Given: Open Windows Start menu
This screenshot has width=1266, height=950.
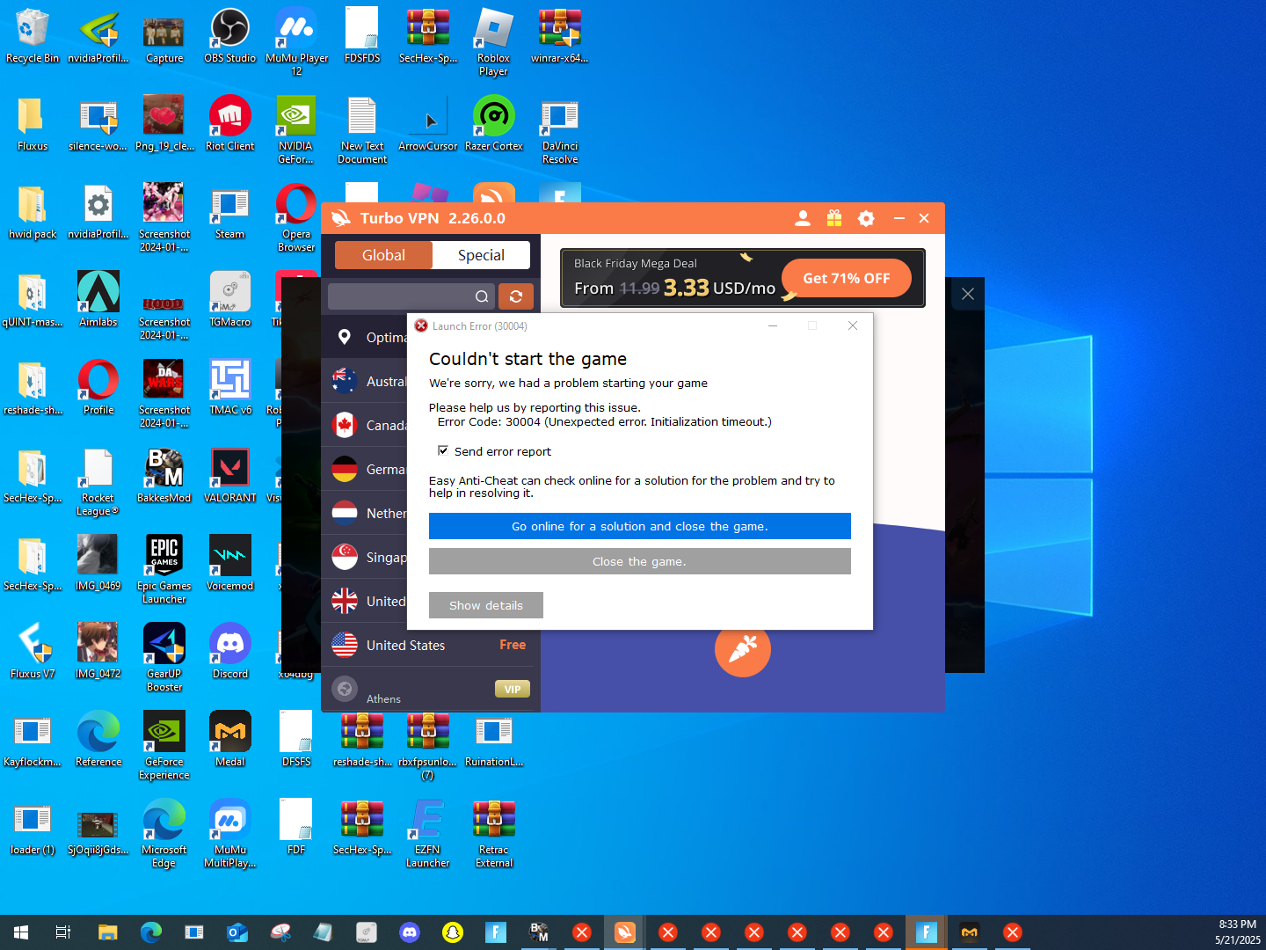Looking at the screenshot, I should [x=21, y=932].
